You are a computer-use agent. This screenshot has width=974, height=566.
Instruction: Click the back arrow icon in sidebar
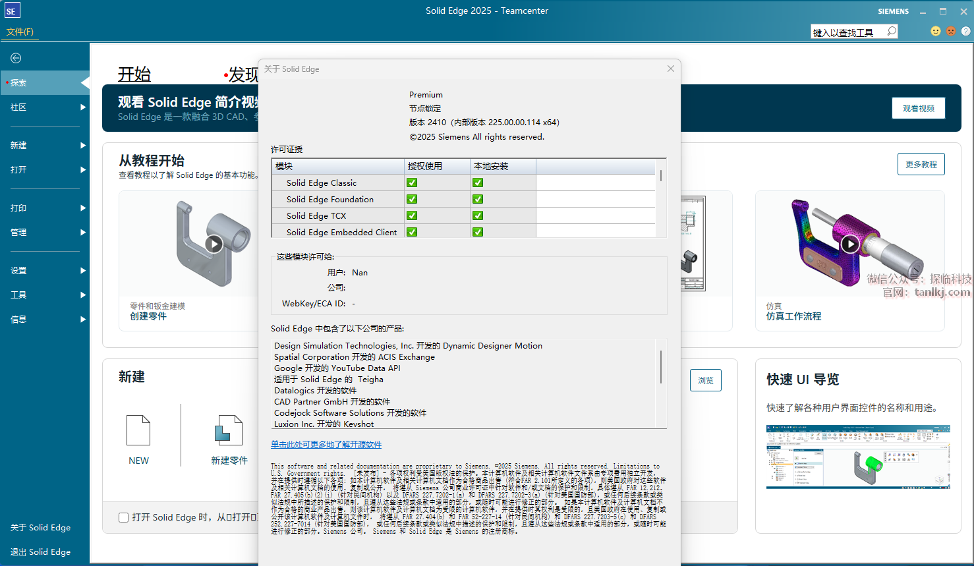[x=16, y=58]
